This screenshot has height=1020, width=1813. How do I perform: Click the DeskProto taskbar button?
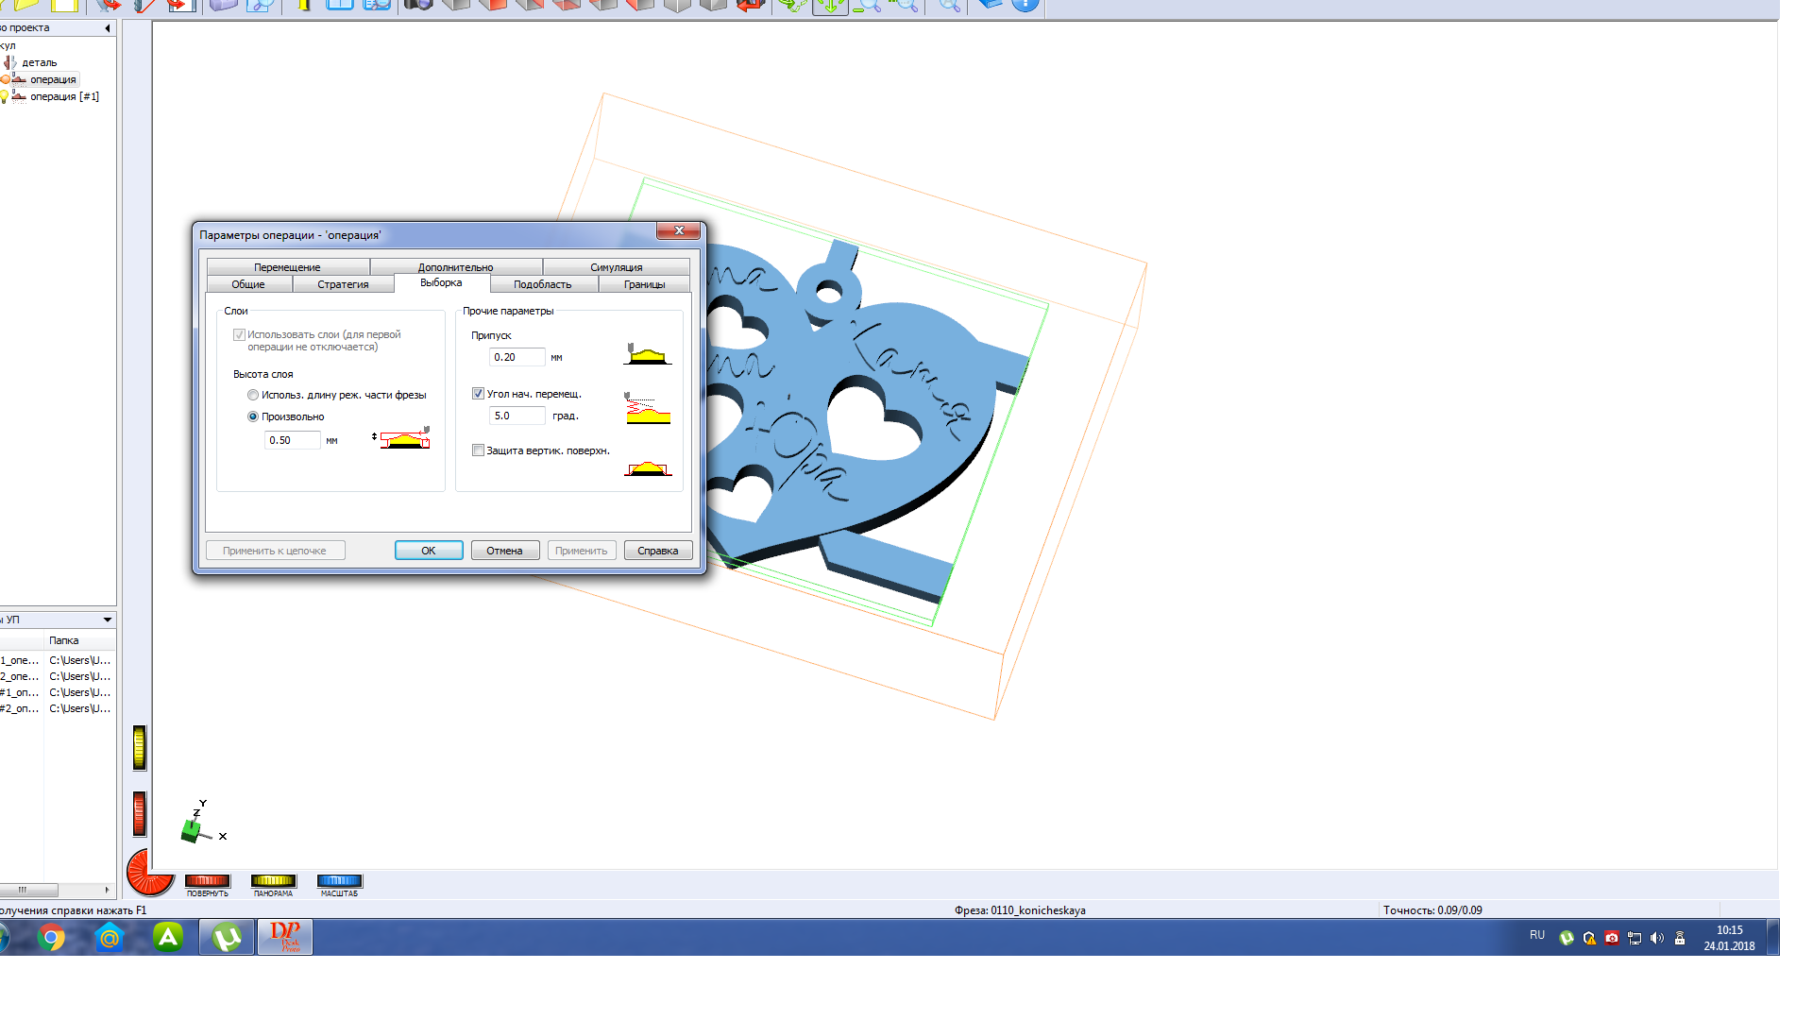pos(284,937)
